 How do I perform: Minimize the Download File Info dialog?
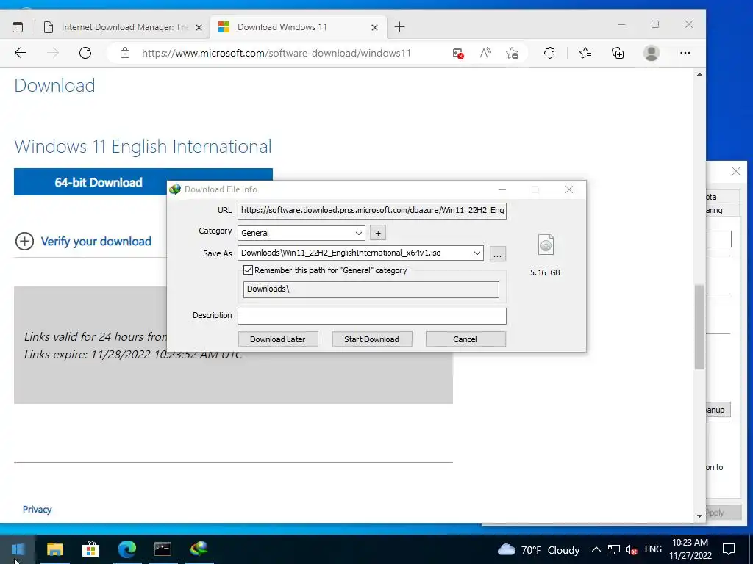tap(502, 189)
